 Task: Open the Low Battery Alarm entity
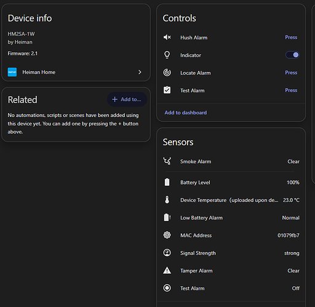click(x=231, y=218)
